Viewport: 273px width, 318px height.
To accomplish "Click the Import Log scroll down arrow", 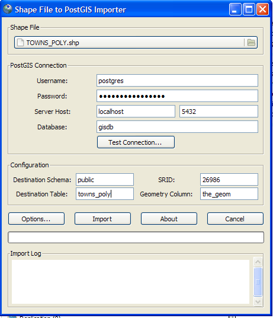I will (x=258, y=301).
